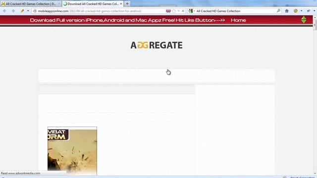Click the far-right toolbar add-on icon
This screenshot has height=178, width=317.
coord(309,11)
